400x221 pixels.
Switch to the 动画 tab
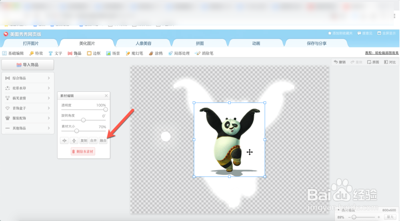coord(256,43)
